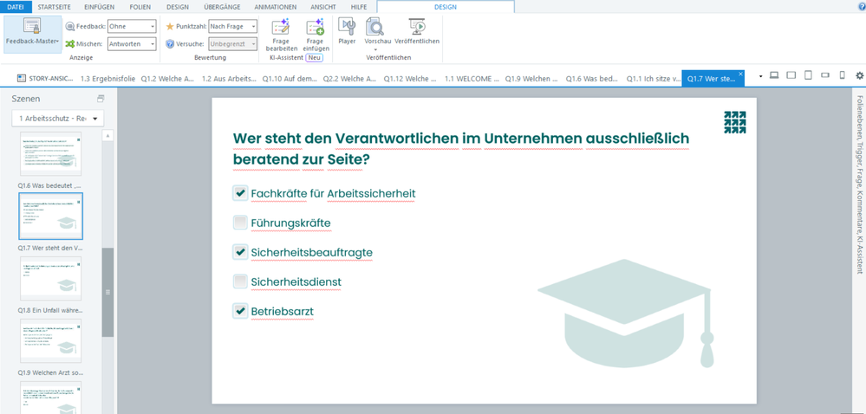Switch to the STORY-ANSICHT tab
This screenshot has width=866, height=414.
[x=46, y=78]
